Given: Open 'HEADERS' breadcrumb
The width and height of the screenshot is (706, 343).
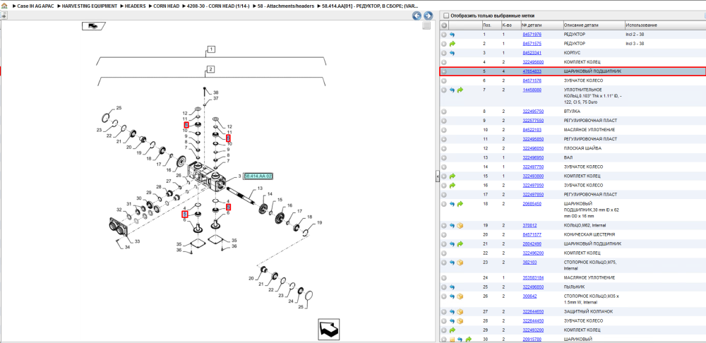Looking at the screenshot, I should pos(135,6).
